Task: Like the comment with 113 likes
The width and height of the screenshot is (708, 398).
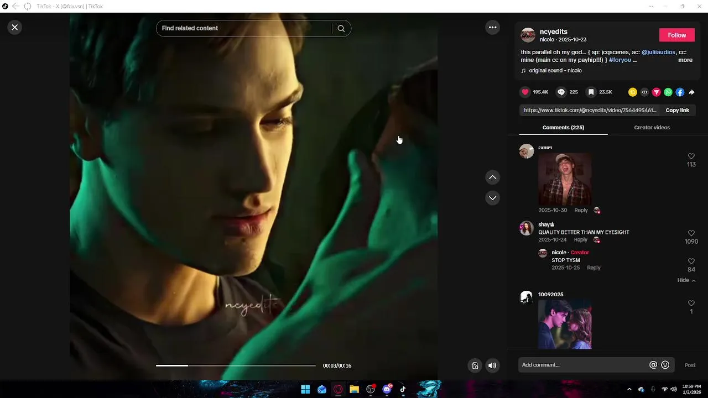Action: [691, 156]
